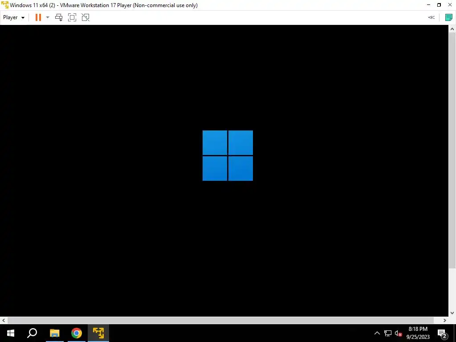Click the vertical scrollbar thumb

pos(452,151)
